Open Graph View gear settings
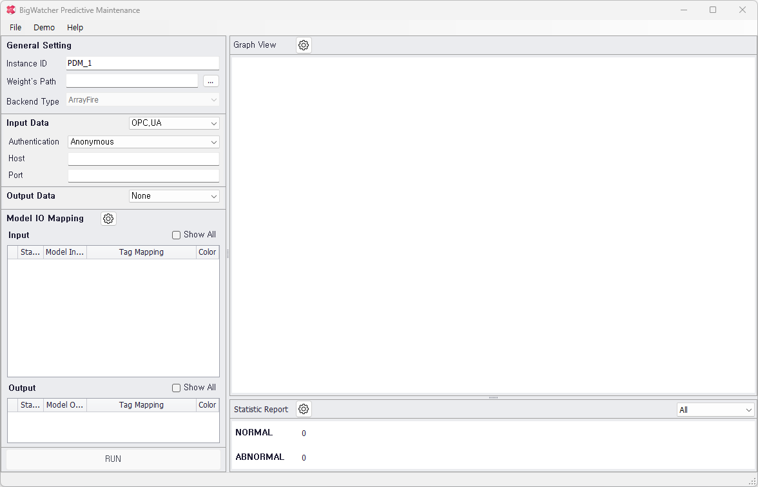 (304, 45)
